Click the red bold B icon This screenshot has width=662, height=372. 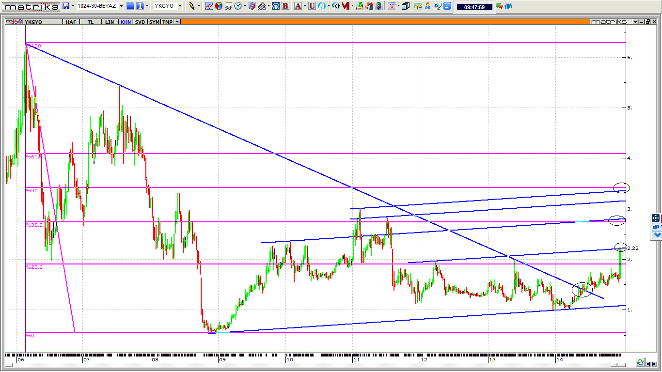pos(285,6)
